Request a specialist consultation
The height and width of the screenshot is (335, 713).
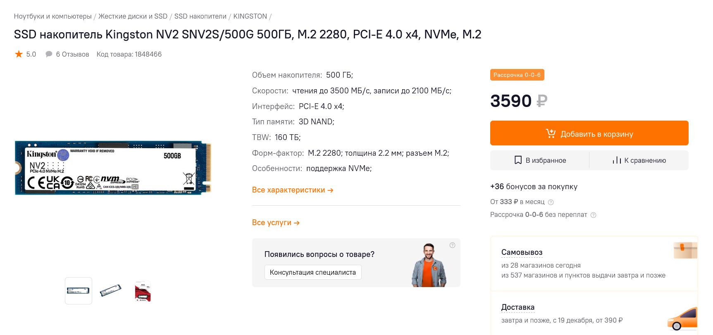pyautogui.click(x=312, y=273)
